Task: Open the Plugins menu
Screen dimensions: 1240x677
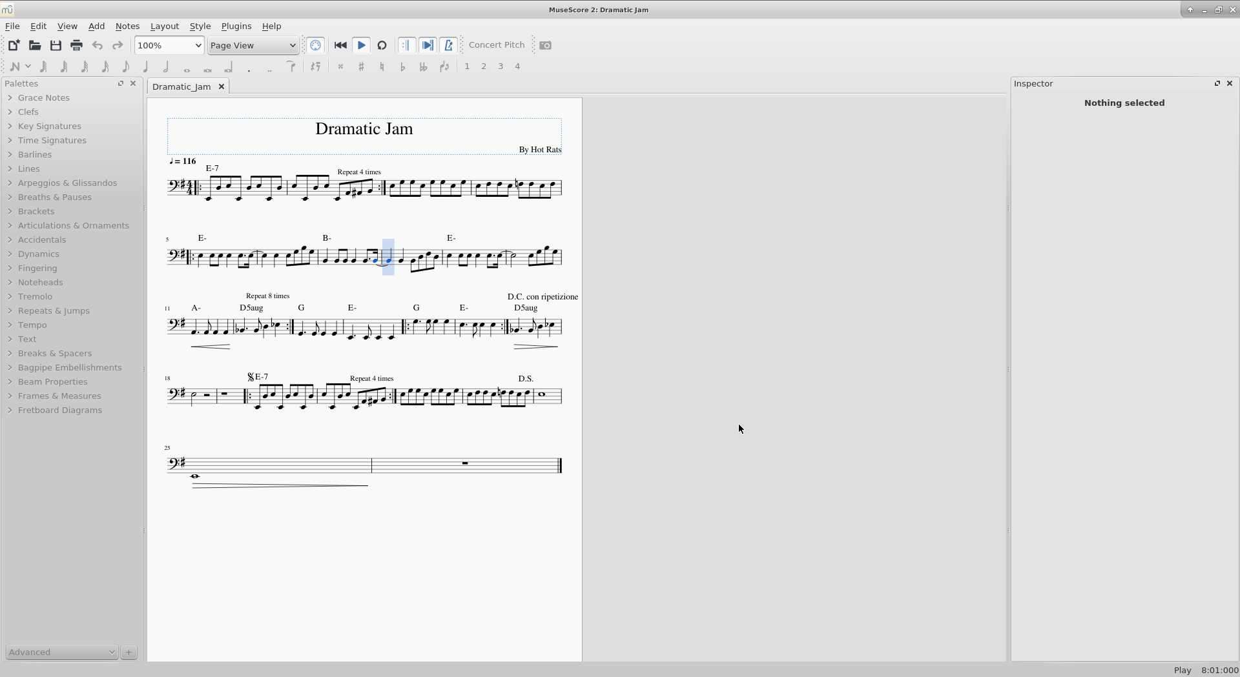Action: (x=236, y=26)
